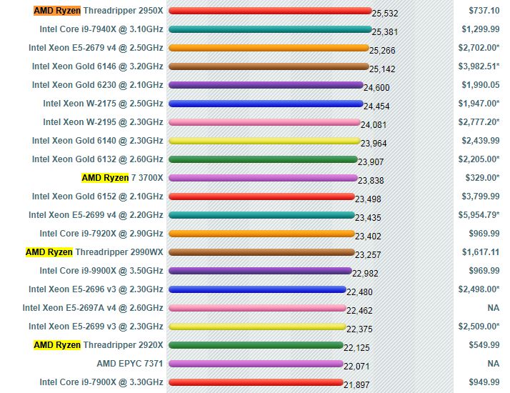Image resolution: width=510 pixels, height=393 pixels.
Task: Click the $2,439.99 price link
Action: (481, 141)
